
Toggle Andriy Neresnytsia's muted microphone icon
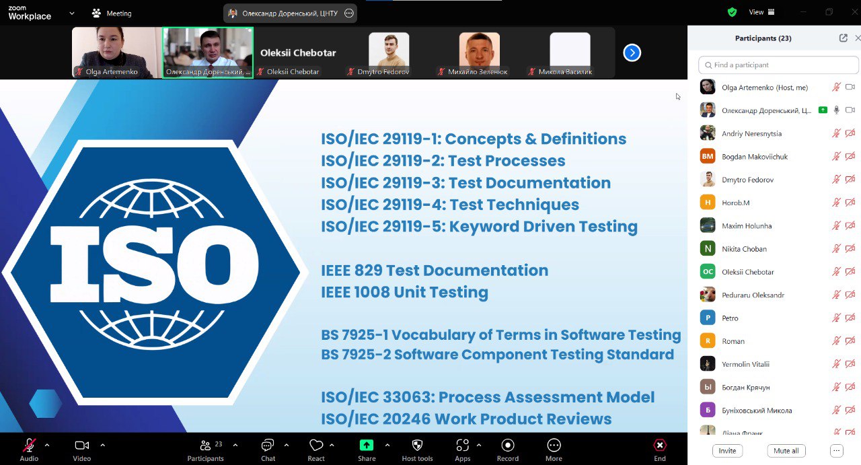click(837, 133)
